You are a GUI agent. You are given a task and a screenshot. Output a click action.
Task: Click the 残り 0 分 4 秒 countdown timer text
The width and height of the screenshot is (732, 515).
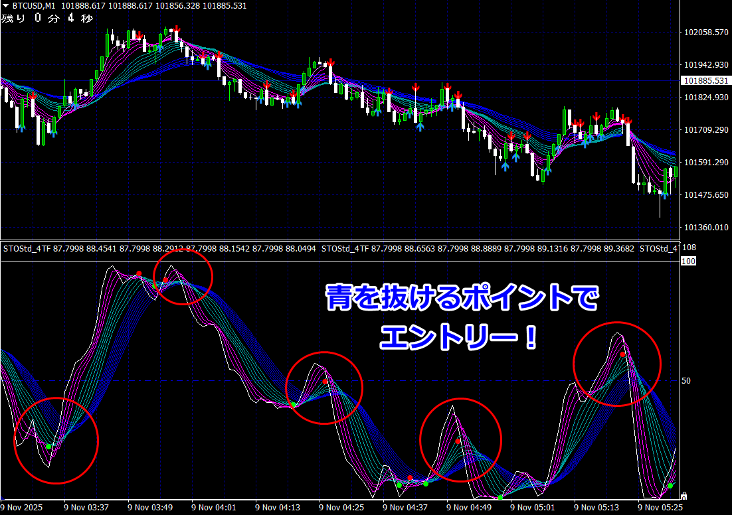[47, 19]
